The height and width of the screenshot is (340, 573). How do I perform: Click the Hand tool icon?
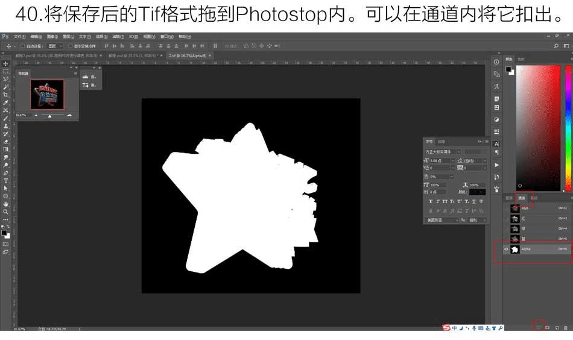(x=5, y=204)
